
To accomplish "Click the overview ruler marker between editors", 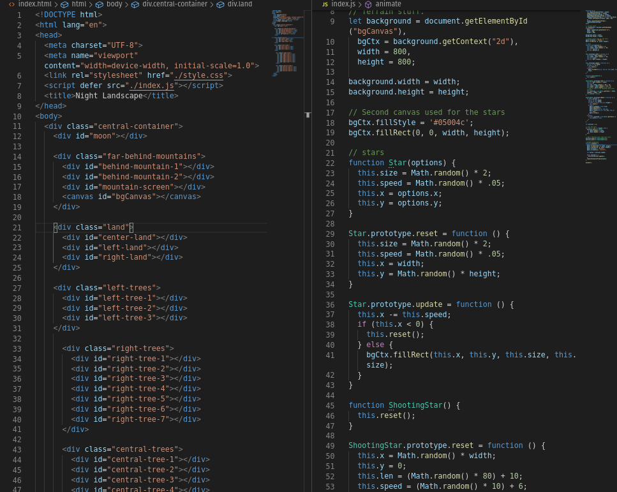I will tap(308, 115).
